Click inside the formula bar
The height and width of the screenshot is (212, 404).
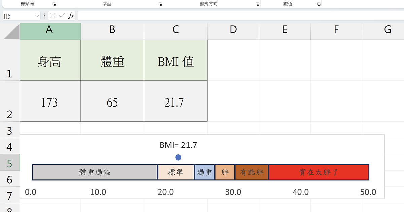[168, 15]
